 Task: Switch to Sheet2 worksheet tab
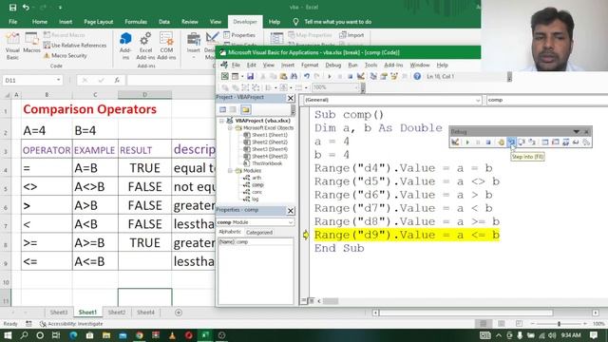116,313
